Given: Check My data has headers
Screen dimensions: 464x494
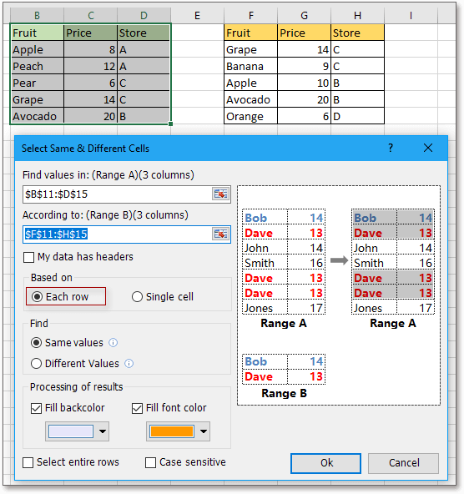Looking at the screenshot, I should [28, 257].
